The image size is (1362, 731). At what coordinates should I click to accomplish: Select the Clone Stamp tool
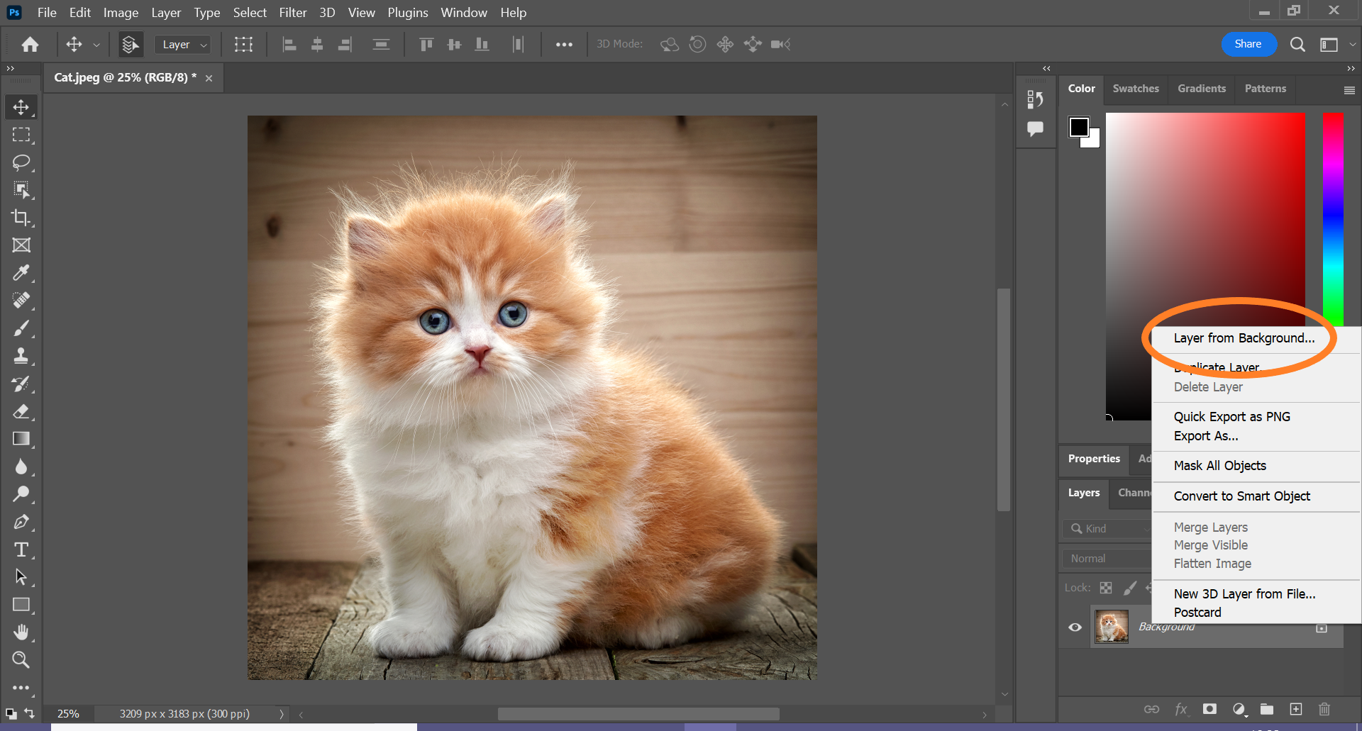[21, 356]
